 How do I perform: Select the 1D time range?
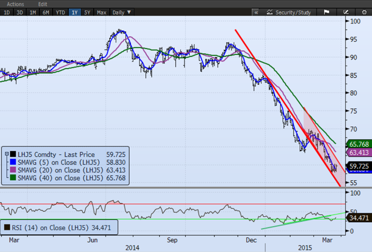7,12
